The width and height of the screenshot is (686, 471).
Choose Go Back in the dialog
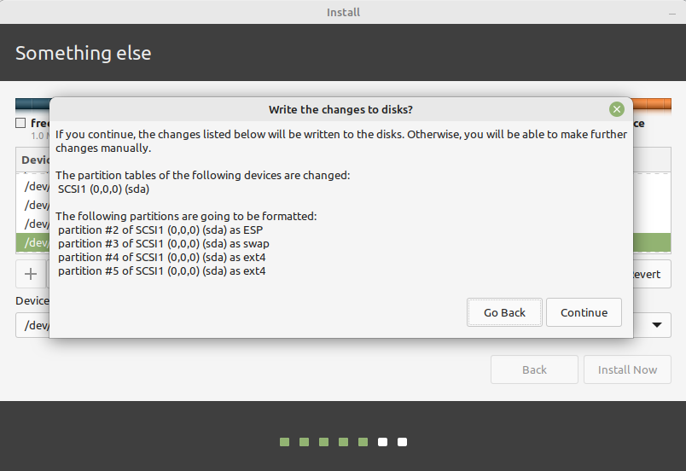(x=504, y=312)
